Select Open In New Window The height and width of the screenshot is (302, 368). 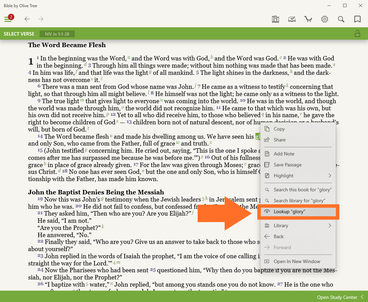pyautogui.click(x=297, y=261)
